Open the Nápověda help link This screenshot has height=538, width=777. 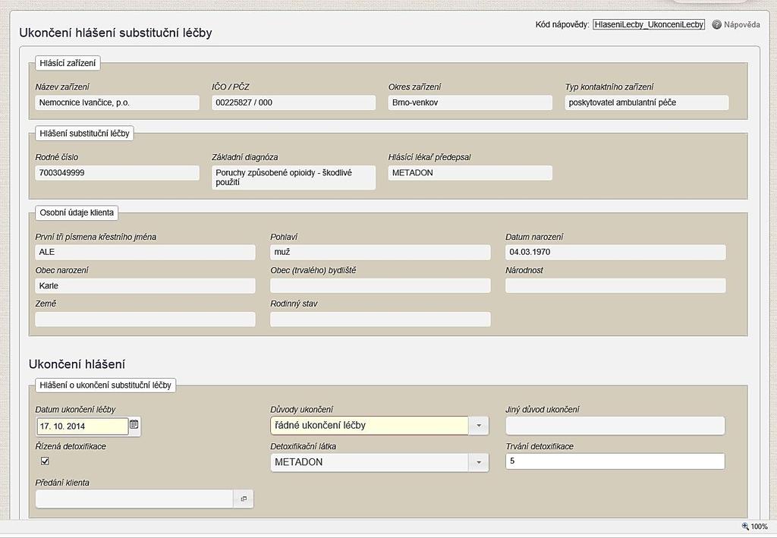coord(741,24)
